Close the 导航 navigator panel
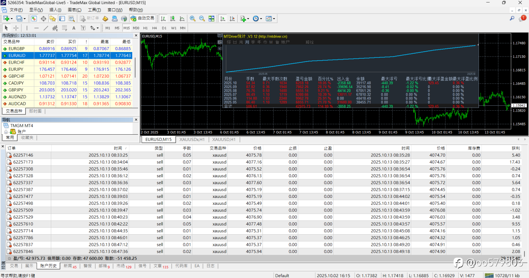529x278 pixels. tap(136, 120)
